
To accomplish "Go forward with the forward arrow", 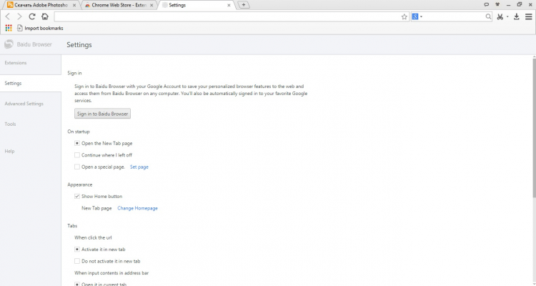I will 19,16.
